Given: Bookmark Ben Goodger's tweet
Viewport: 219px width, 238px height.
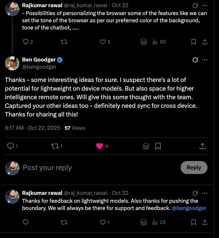Looking at the screenshot, I should 158,146.
